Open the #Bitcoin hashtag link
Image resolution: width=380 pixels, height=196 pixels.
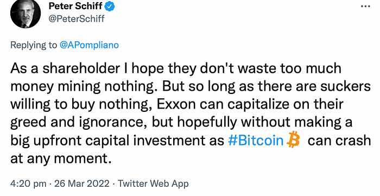(256, 140)
